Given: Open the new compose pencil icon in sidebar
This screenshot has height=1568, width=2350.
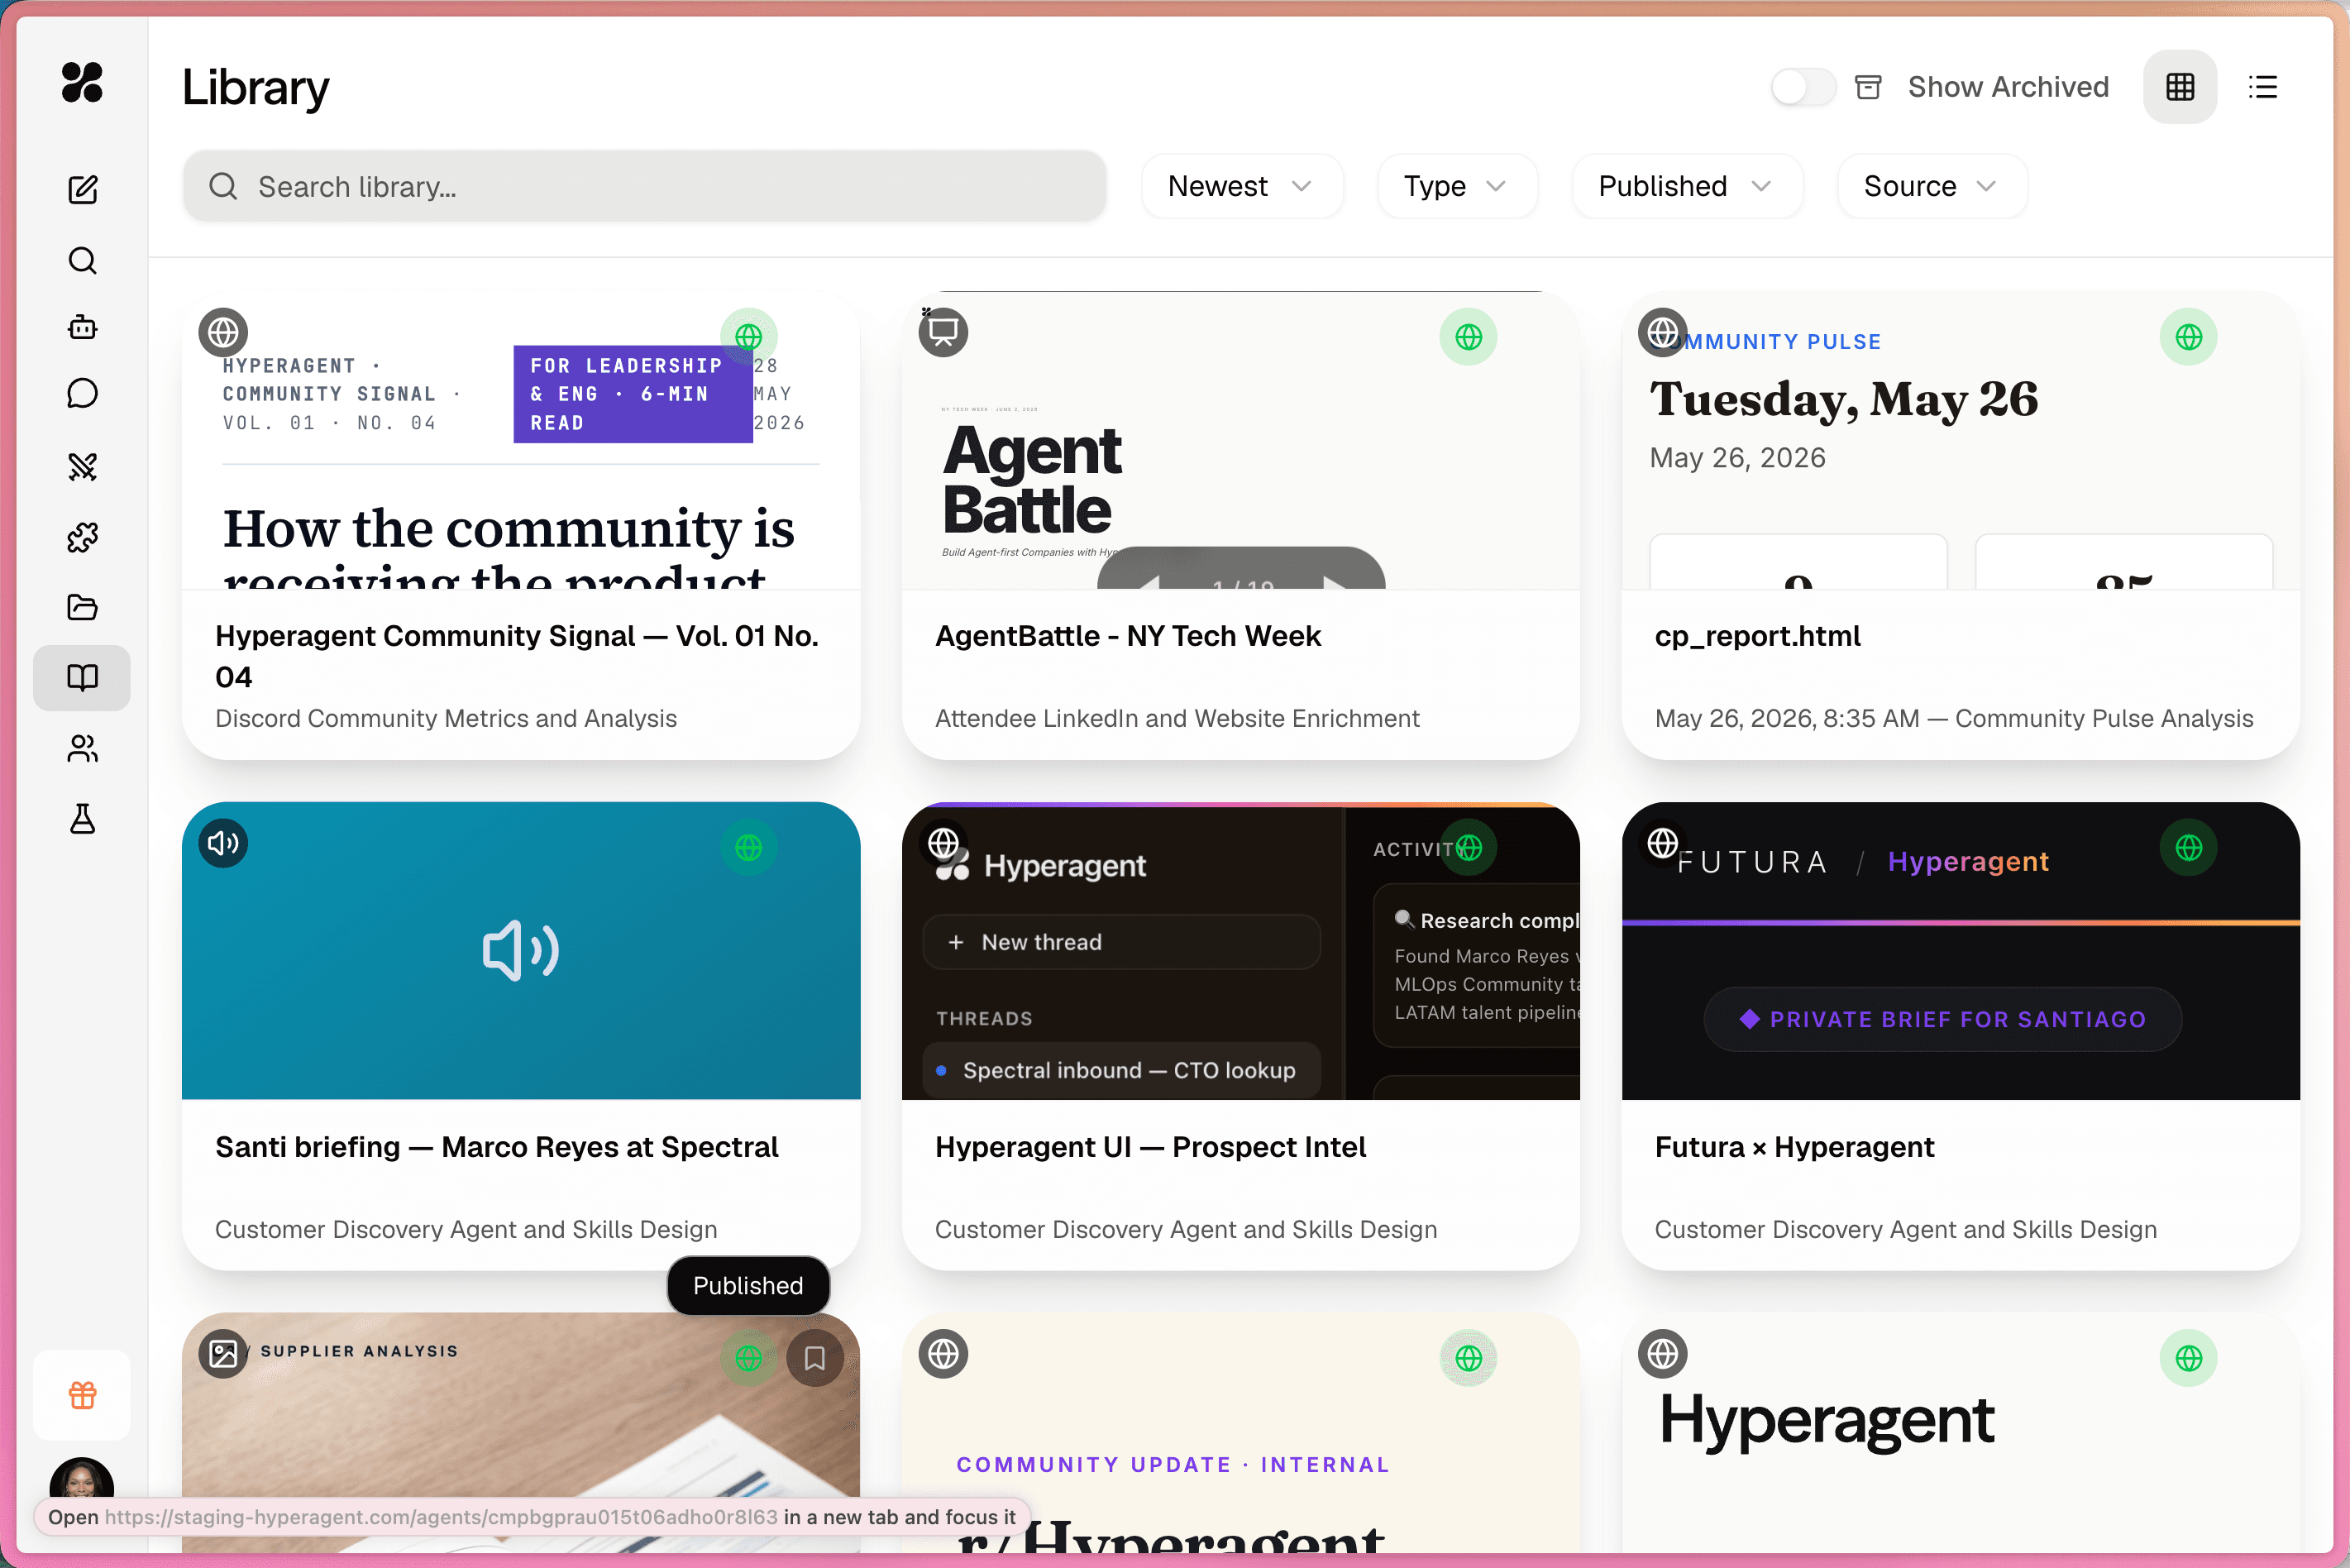Looking at the screenshot, I should tap(82, 189).
